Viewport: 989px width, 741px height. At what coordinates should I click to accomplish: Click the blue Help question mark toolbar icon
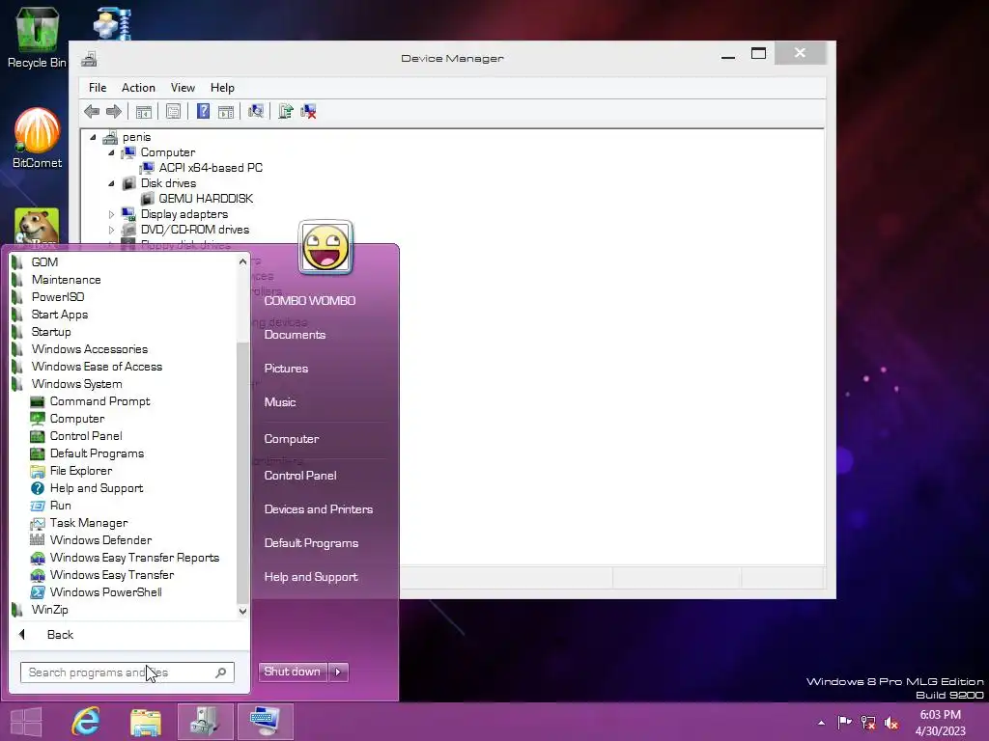click(203, 112)
